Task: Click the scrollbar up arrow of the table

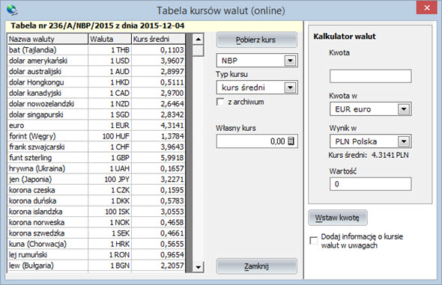Action: click(199, 39)
